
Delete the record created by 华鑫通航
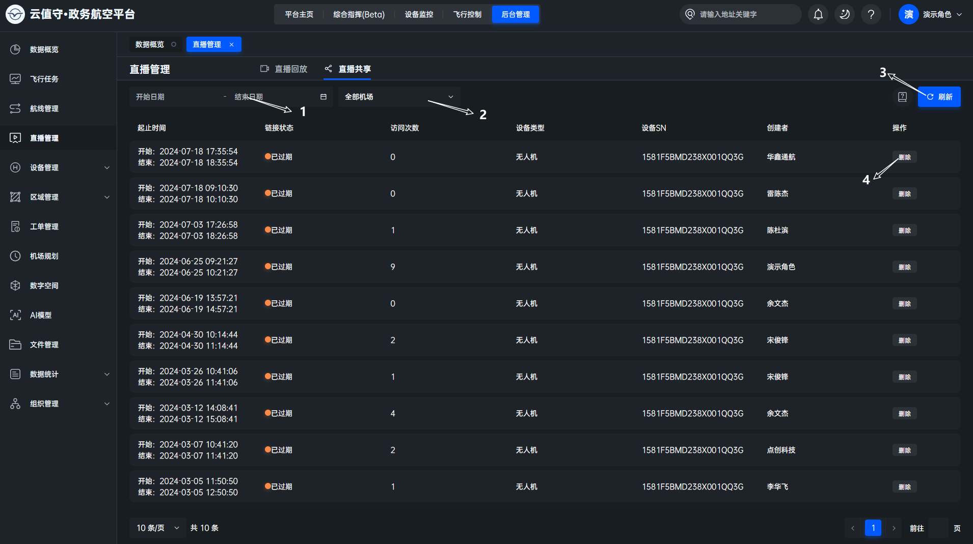904,157
